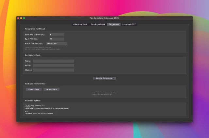This screenshot has width=209, height=138.
Task: Focus the NPWP input field
Action: pos(53,66)
